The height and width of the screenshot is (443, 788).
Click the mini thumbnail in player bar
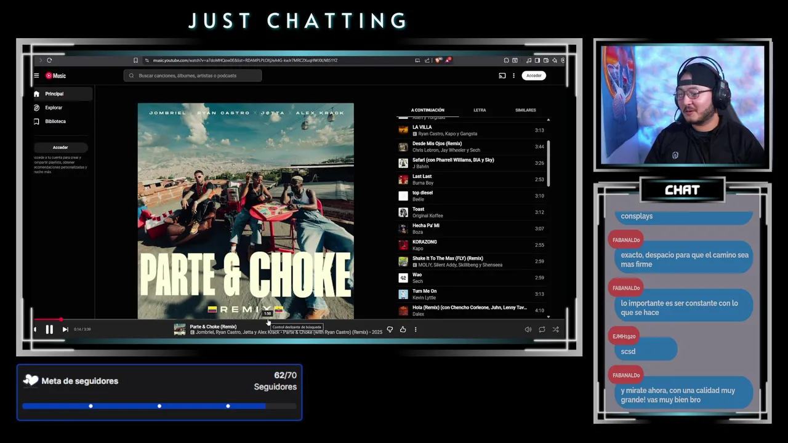coord(180,329)
